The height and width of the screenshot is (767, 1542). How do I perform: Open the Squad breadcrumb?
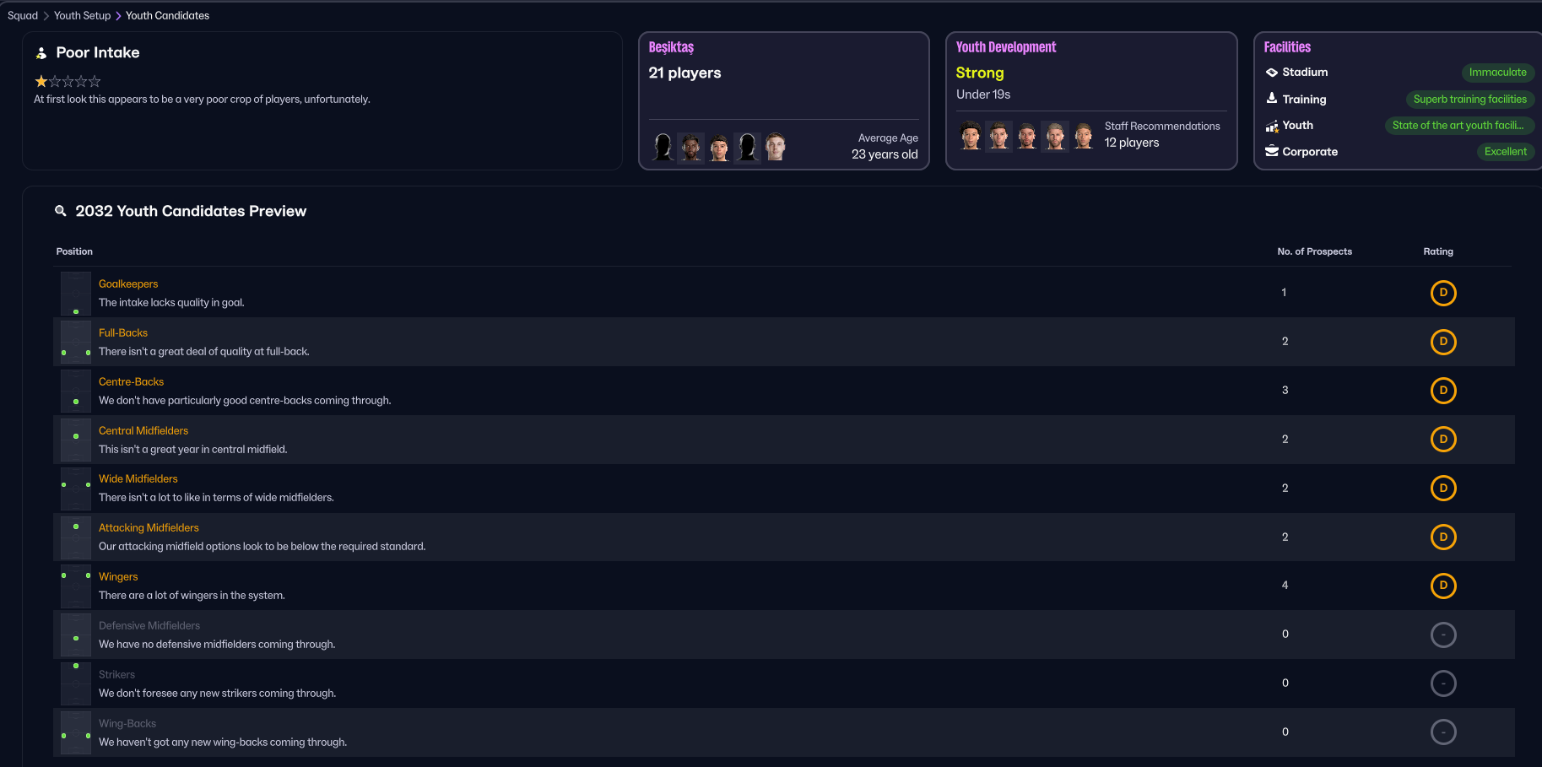[x=23, y=15]
